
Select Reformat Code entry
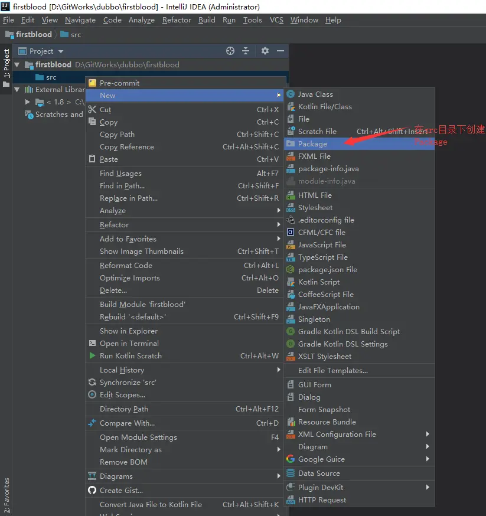coord(185,266)
